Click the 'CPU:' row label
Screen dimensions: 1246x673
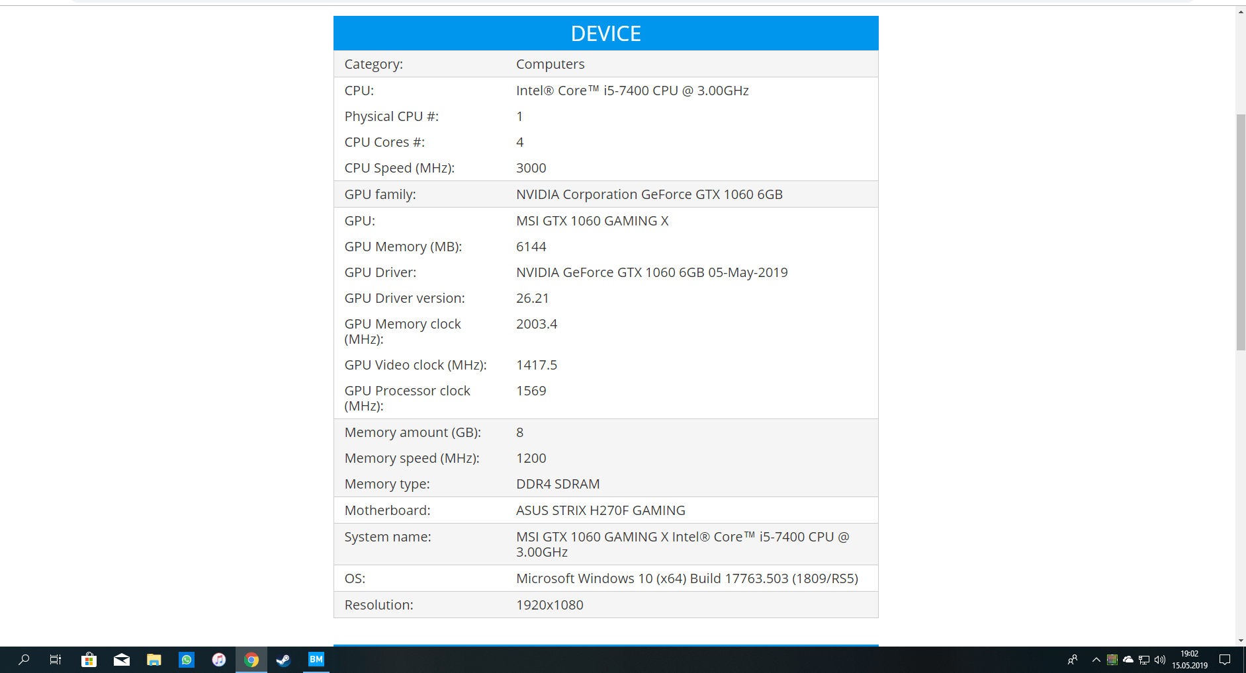pyautogui.click(x=359, y=91)
